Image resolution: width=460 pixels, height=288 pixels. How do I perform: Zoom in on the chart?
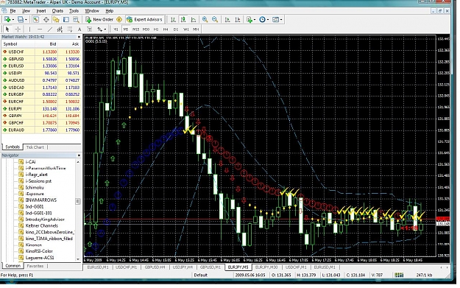pos(205,20)
